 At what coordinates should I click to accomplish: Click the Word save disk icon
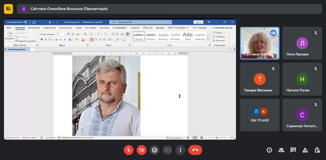pyautogui.click(x=34, y=22)
